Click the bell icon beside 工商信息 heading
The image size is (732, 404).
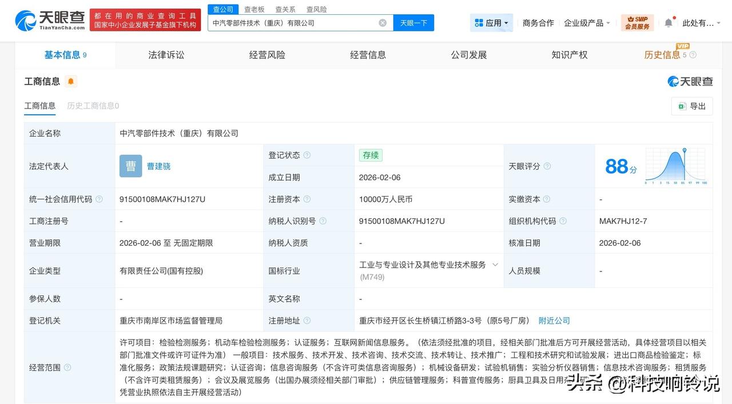pos(70,82)
